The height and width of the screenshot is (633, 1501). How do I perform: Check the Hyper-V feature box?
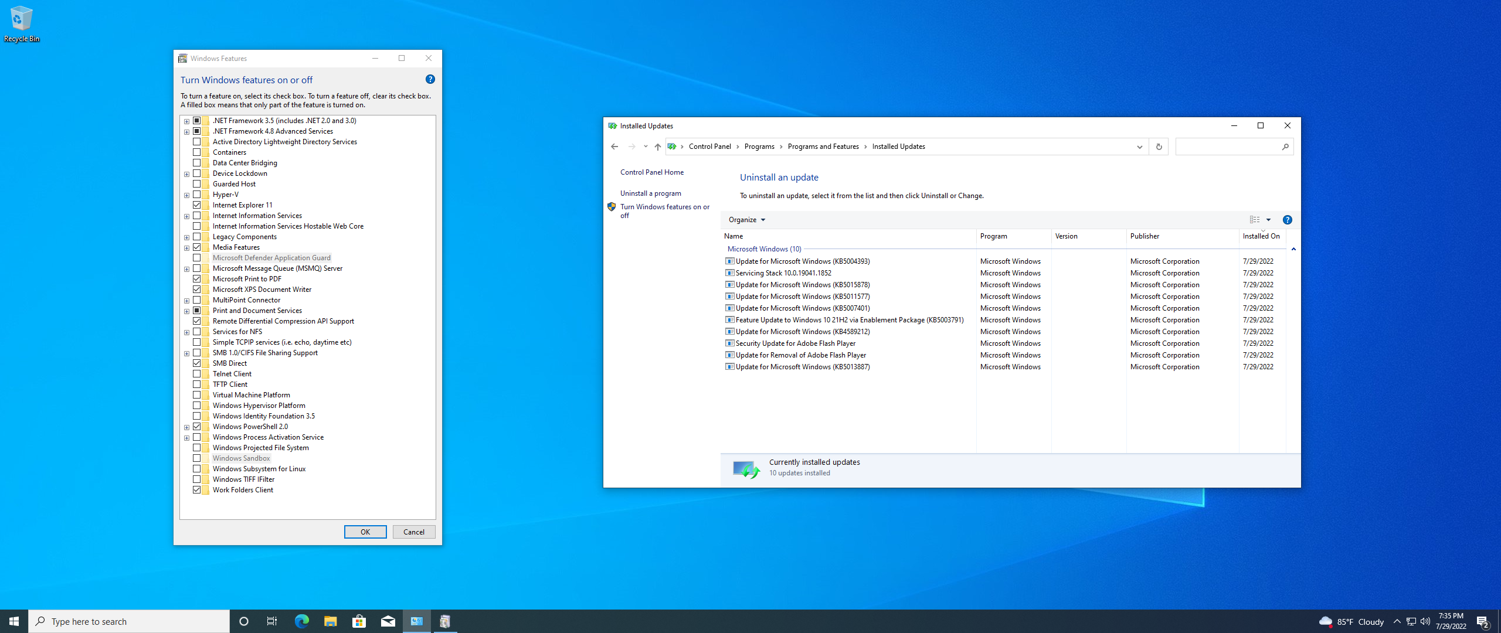(x=197, y=195)
